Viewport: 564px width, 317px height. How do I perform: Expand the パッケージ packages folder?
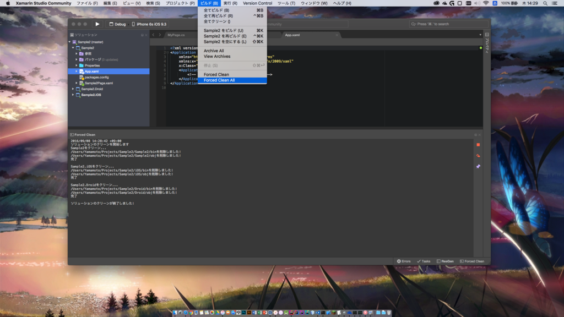tap(77, 59)
